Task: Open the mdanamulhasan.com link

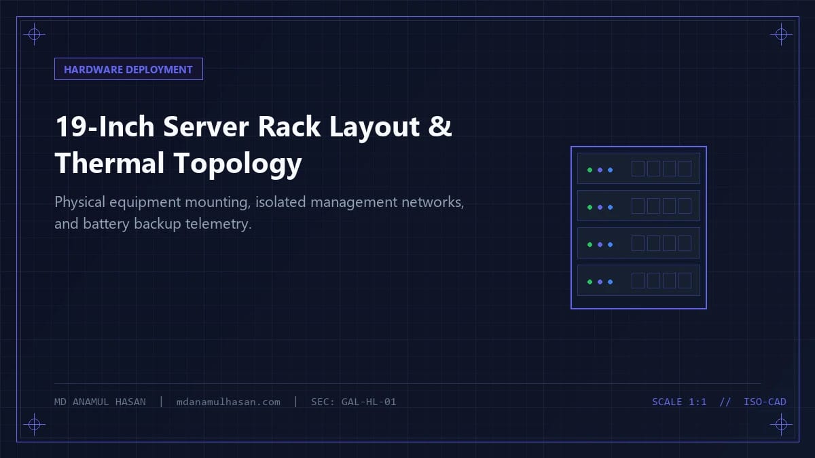Action: tap(228, 402)
